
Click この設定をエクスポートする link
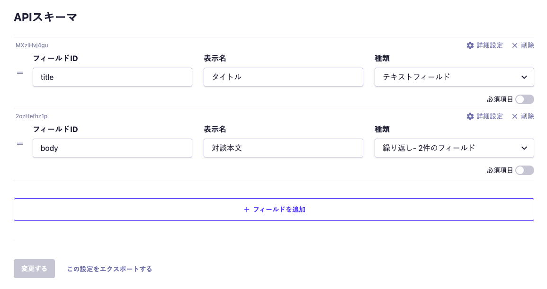pos(109,269)
